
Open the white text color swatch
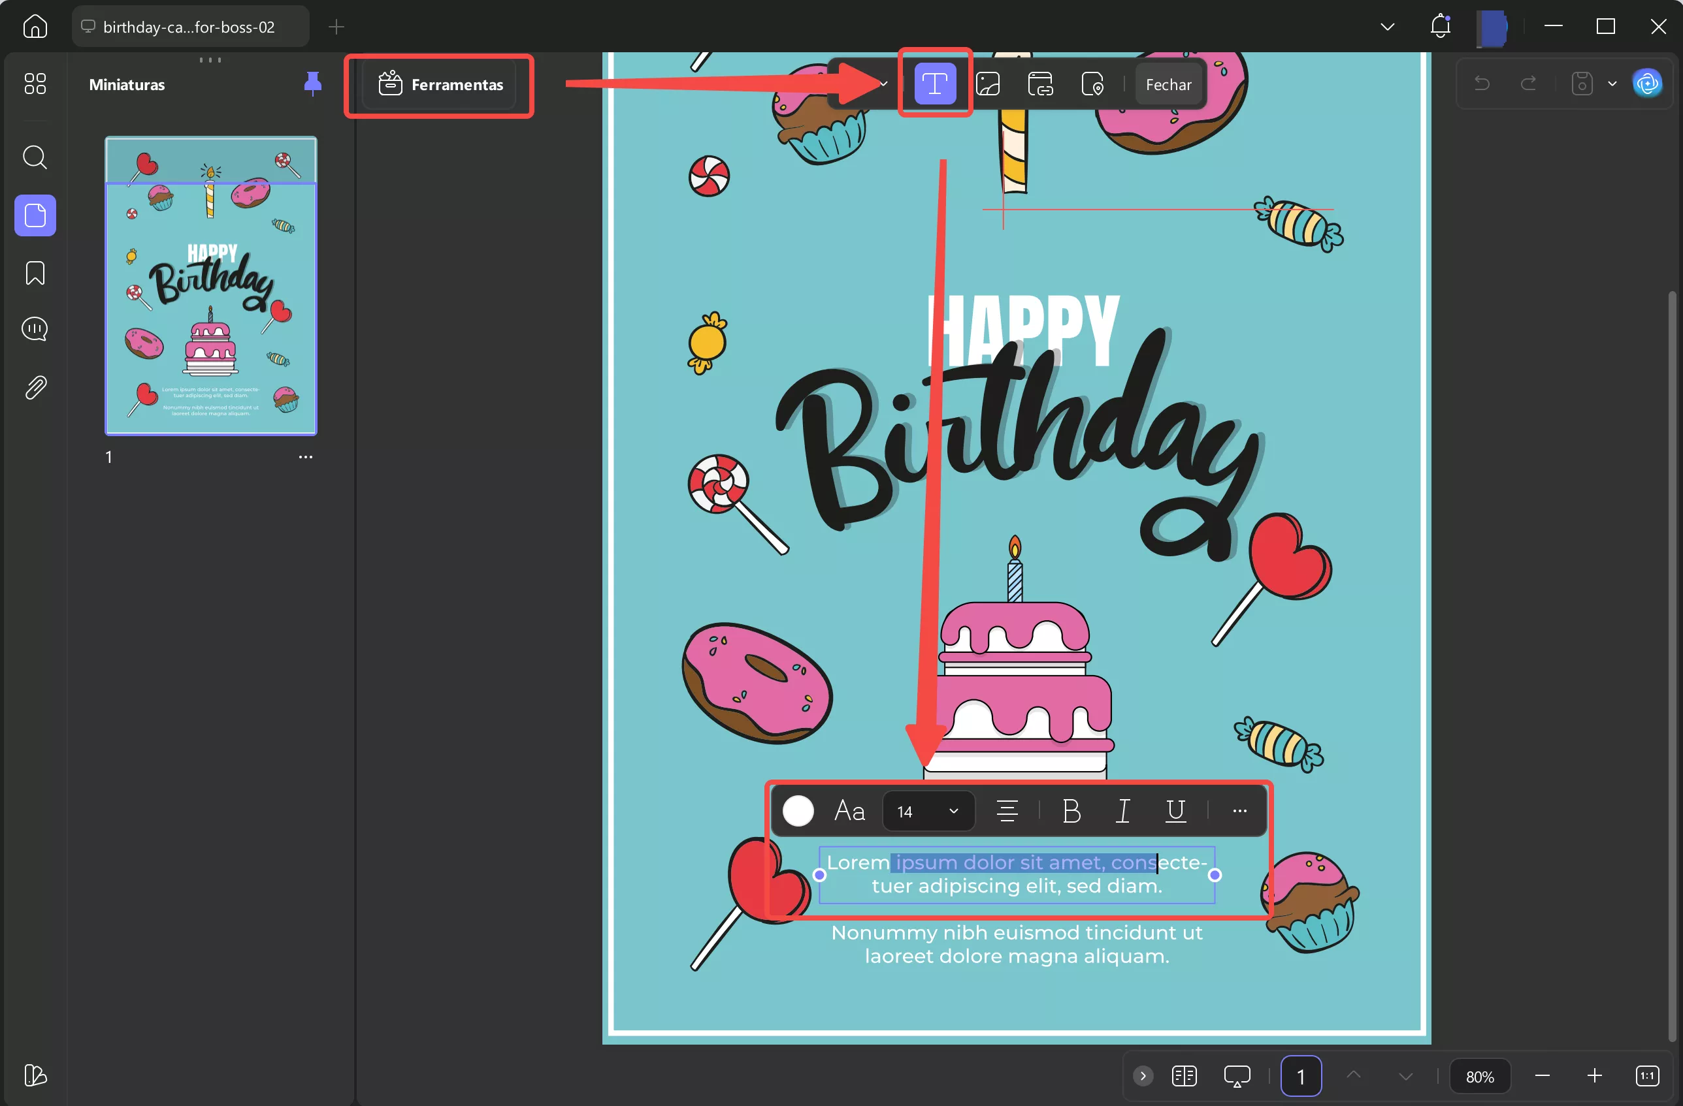[798, 811]
